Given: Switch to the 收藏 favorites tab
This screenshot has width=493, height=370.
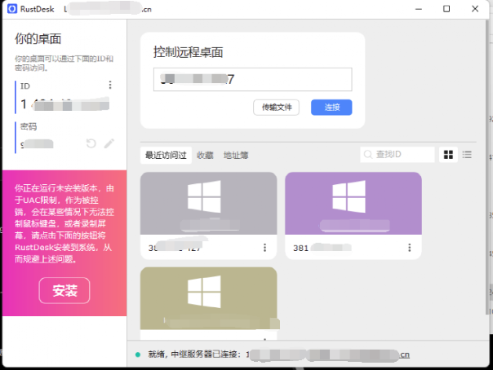Looking at the screenshot, I should tap(205, 155).
